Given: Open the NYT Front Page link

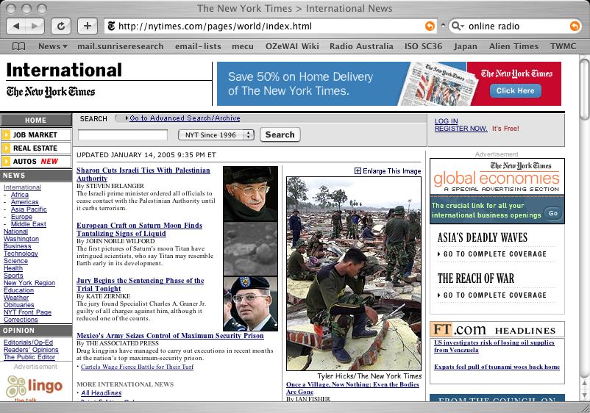Looking at the screenshot, I should tap(27, 312).
